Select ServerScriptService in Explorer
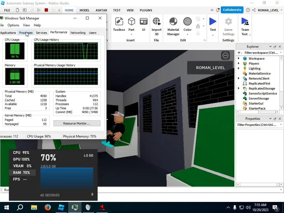284x213 pixels. coord(263,93)
